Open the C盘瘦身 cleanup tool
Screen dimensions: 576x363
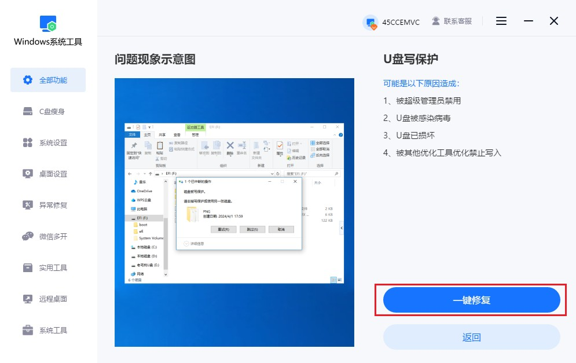point(47,111)
